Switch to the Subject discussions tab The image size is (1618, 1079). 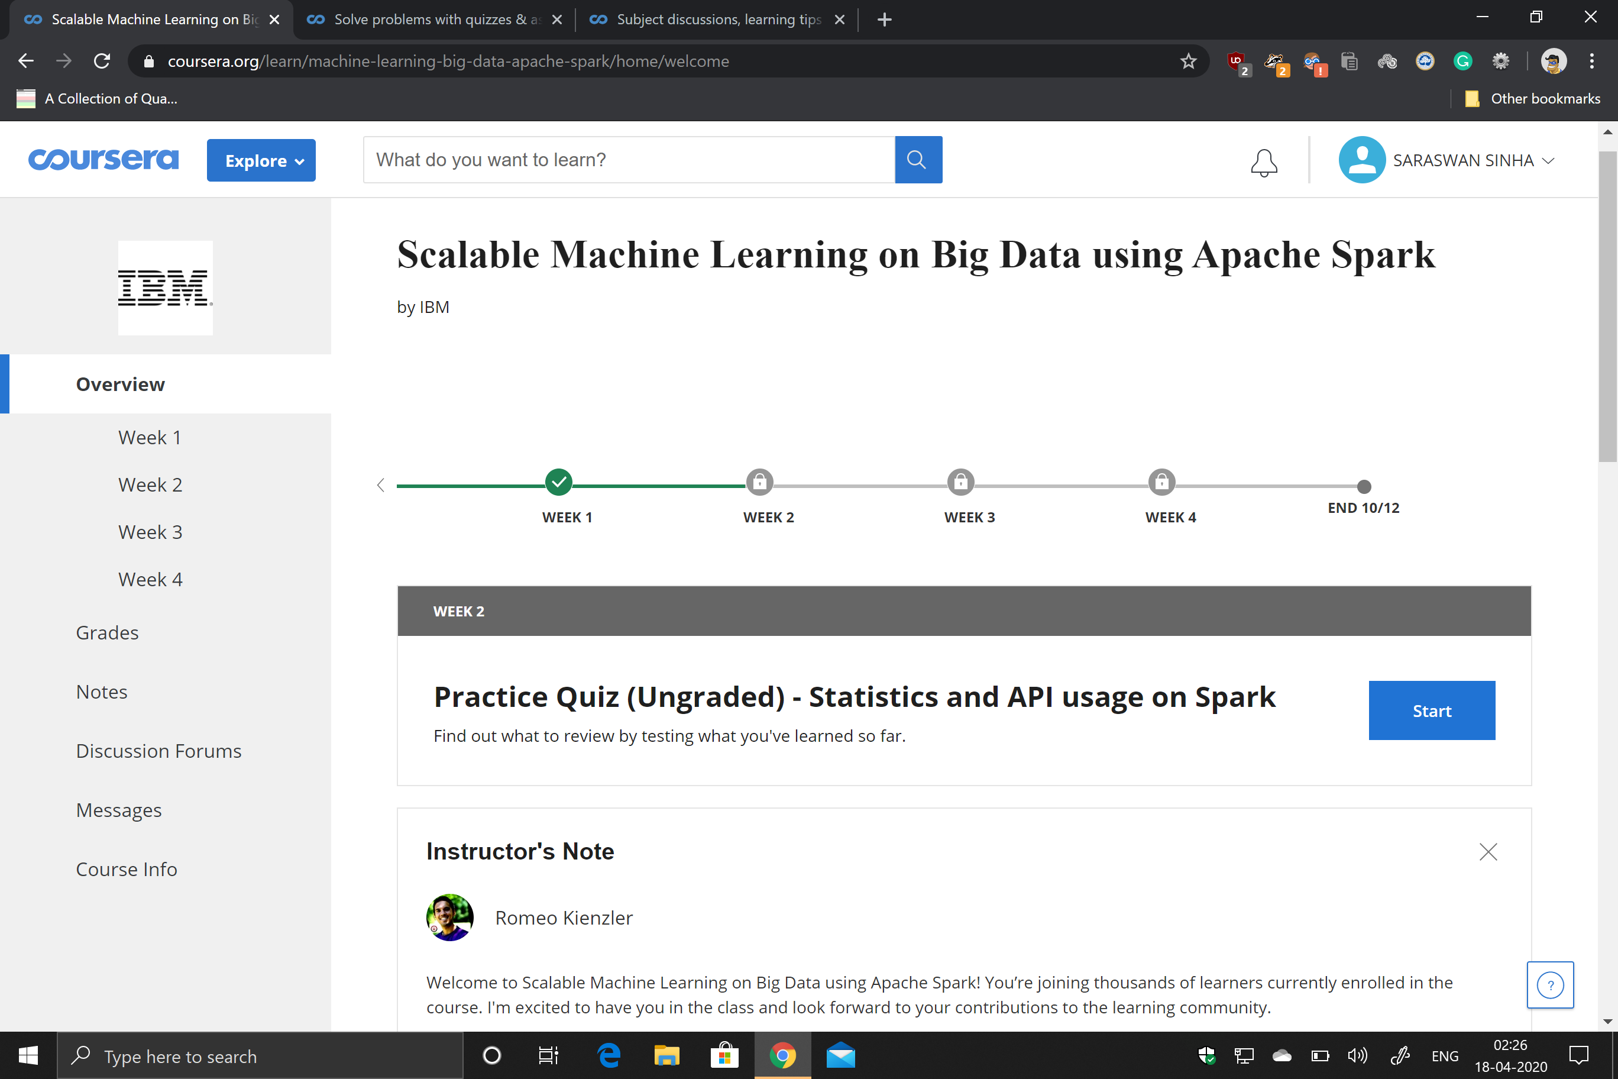[x=716, y=20]
